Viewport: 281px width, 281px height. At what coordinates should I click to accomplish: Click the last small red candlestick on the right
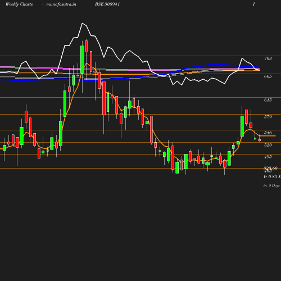(260, 140)
